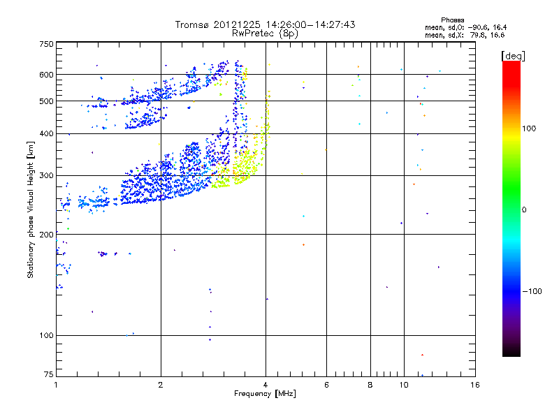Screen dimensions: 559x419
Task: Click the y-axis tick label '75'
Action: coord(49,374)
